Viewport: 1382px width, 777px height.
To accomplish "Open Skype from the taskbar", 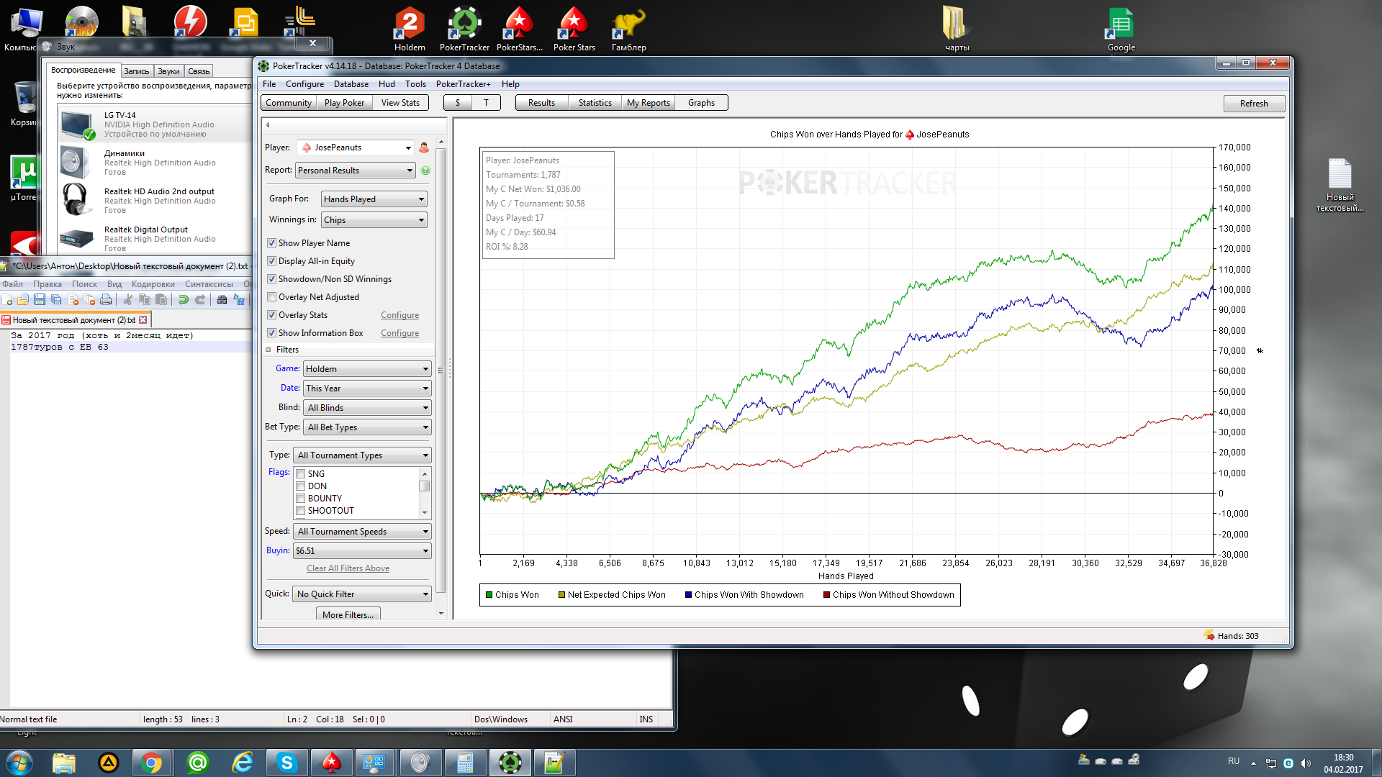I will (286, 763).
